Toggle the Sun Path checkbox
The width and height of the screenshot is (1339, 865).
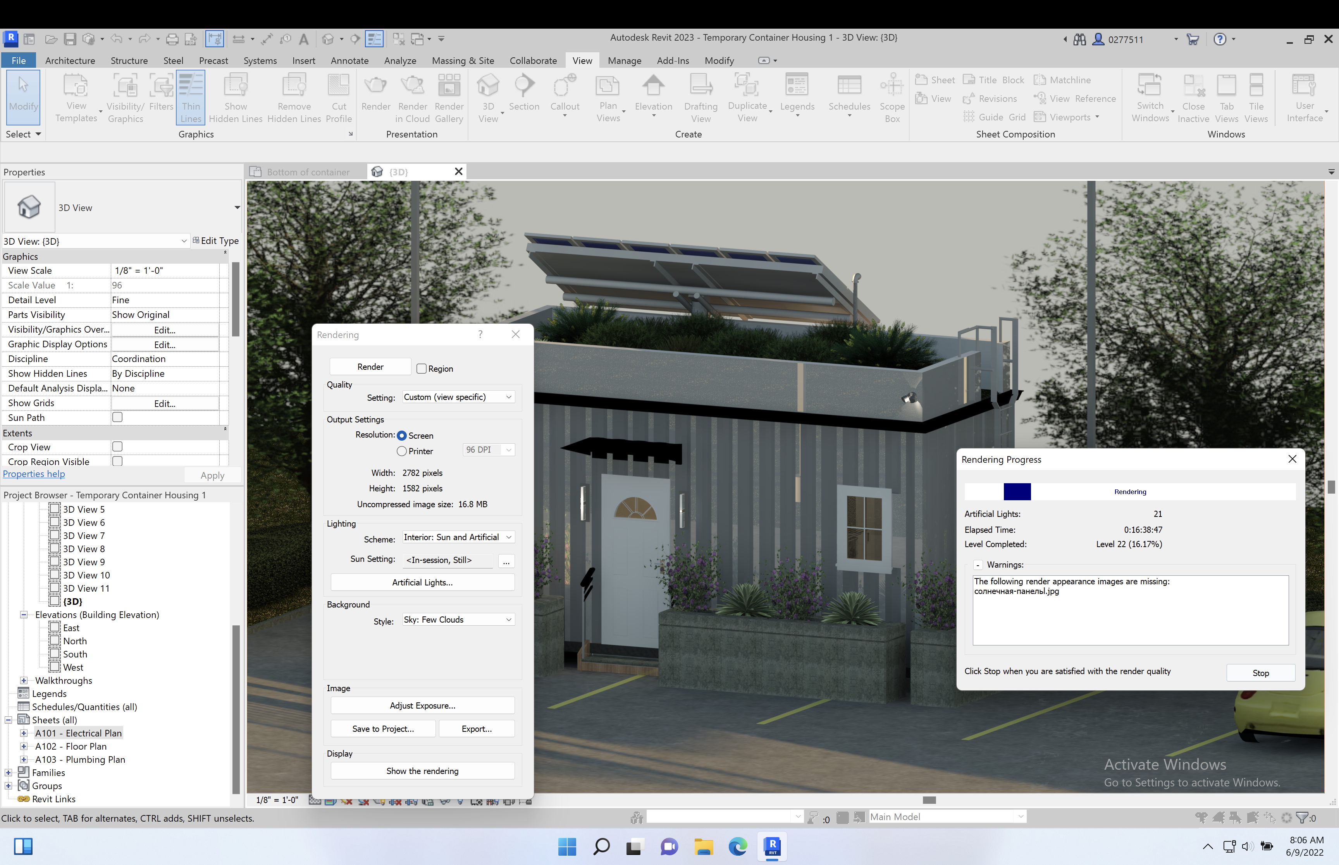(x=117, y=417)
